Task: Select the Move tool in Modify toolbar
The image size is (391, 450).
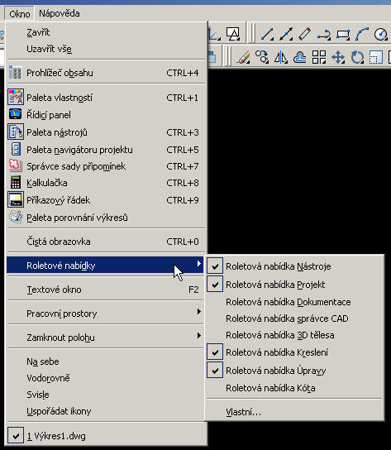Action: point(338,57)
